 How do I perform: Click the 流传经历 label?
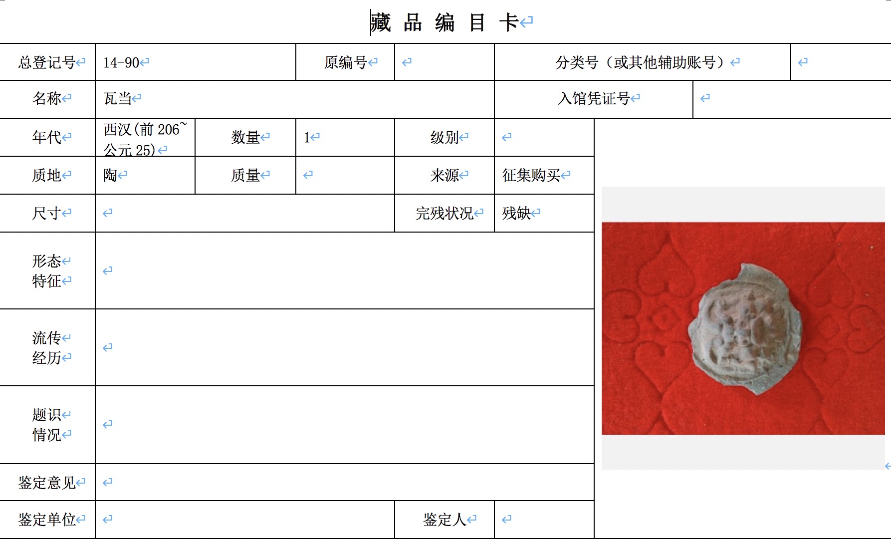pyautogui.click(x=47, y=348)
